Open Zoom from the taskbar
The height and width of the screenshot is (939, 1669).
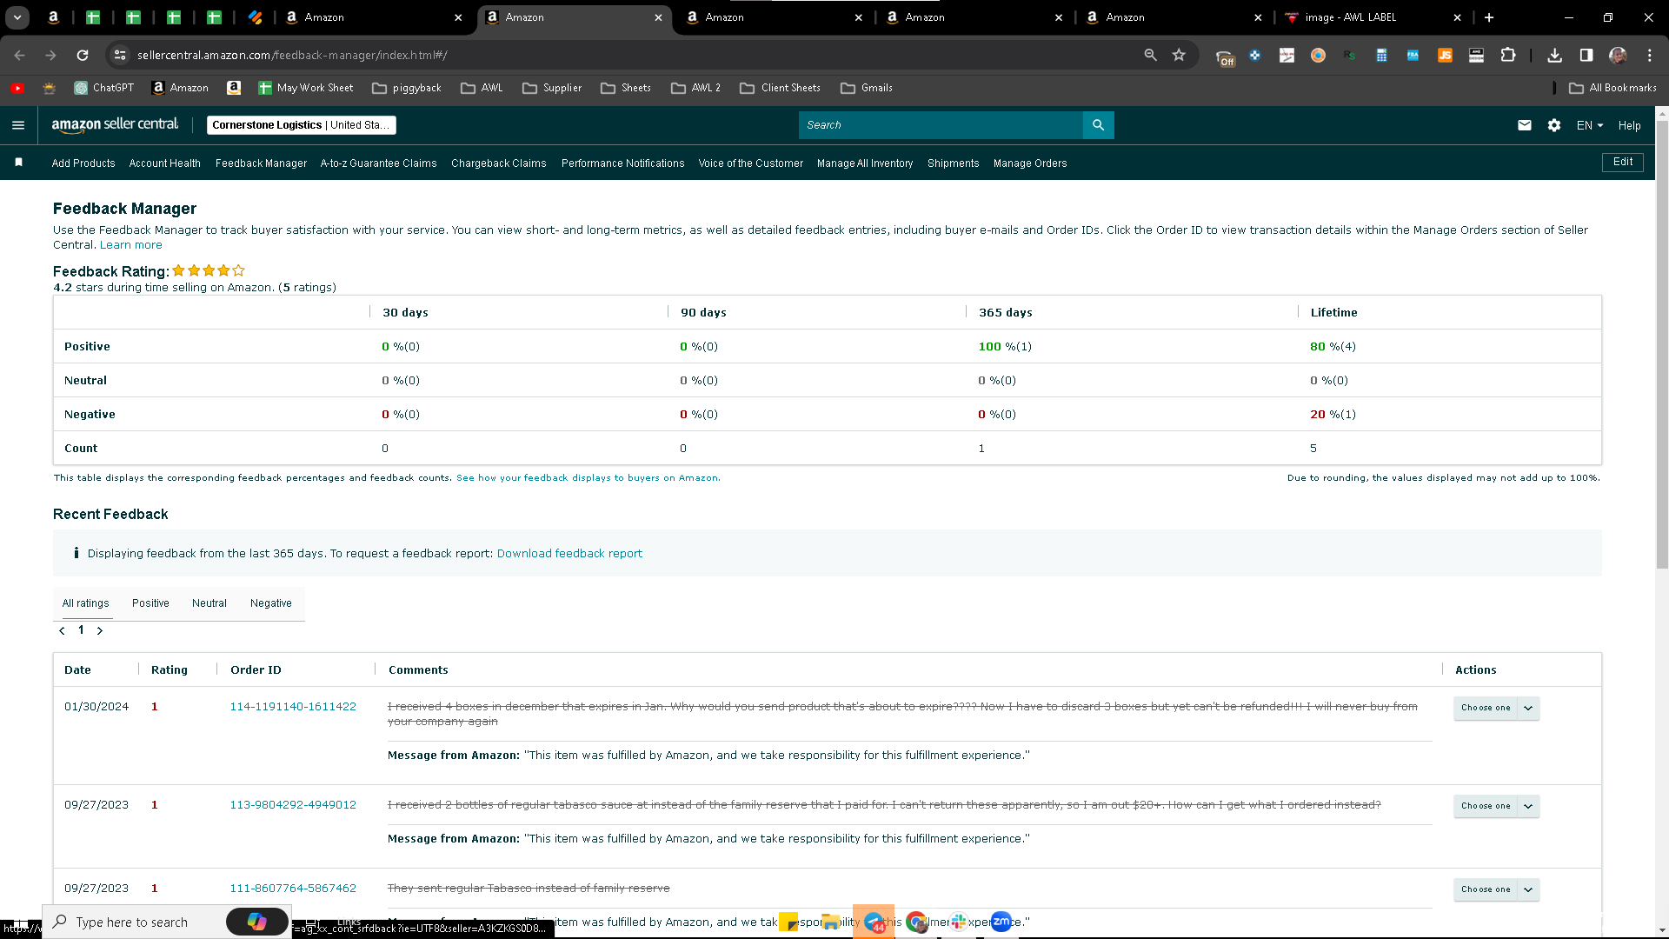pos(1001,922)
